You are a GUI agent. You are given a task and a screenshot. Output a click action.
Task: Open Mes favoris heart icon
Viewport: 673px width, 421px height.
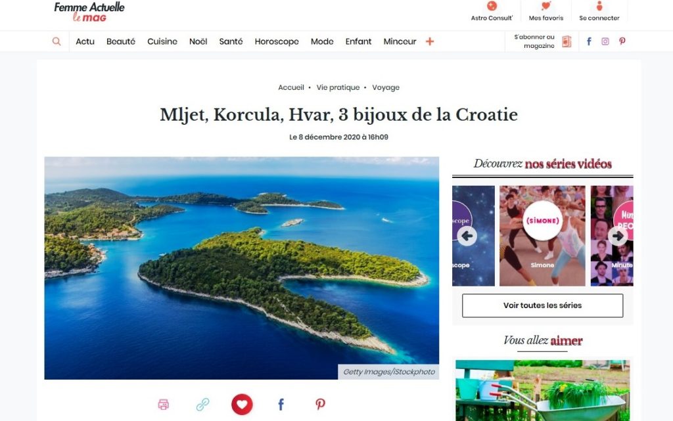(546, 6)
